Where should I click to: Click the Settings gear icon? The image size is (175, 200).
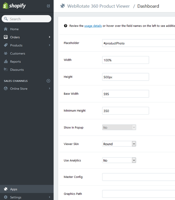[6, 197]
